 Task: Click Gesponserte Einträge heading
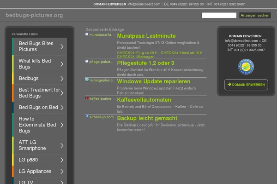pos(105,29)
